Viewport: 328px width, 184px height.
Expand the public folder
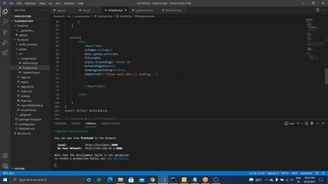click(x=23, y=49)
